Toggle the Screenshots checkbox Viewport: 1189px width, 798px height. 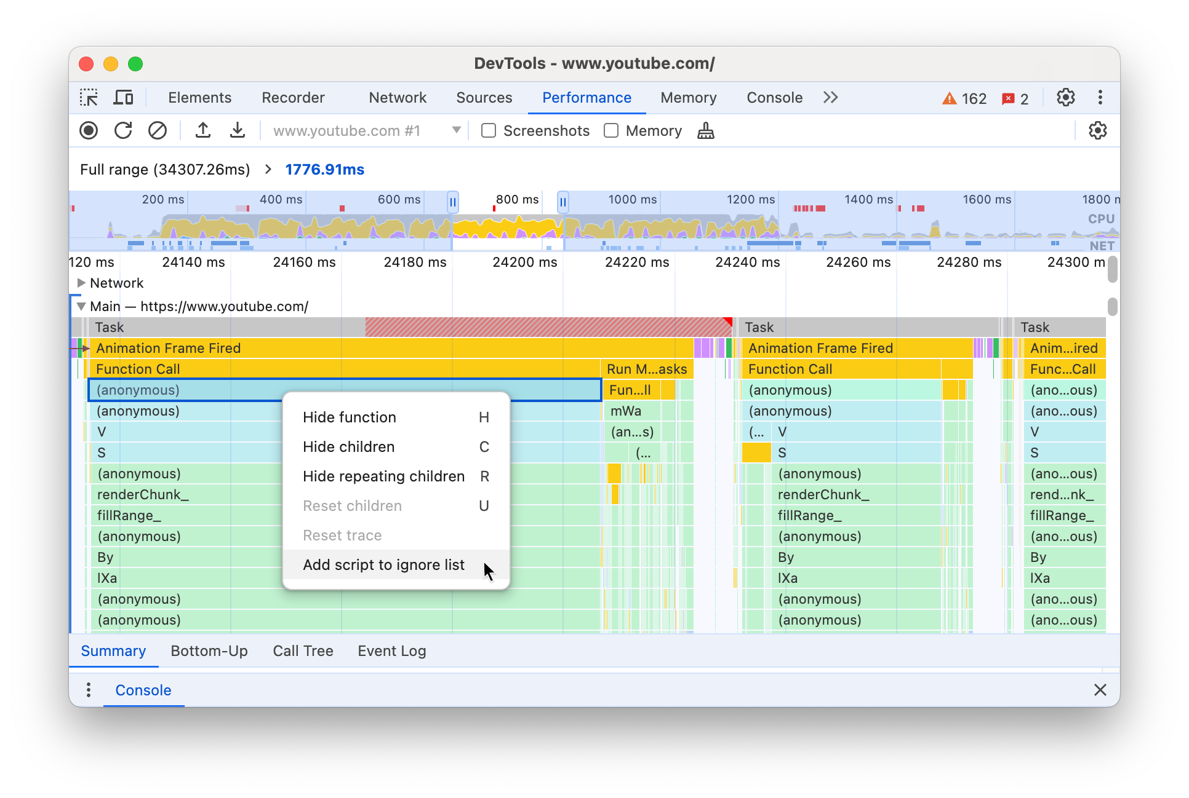coord(487,132)
